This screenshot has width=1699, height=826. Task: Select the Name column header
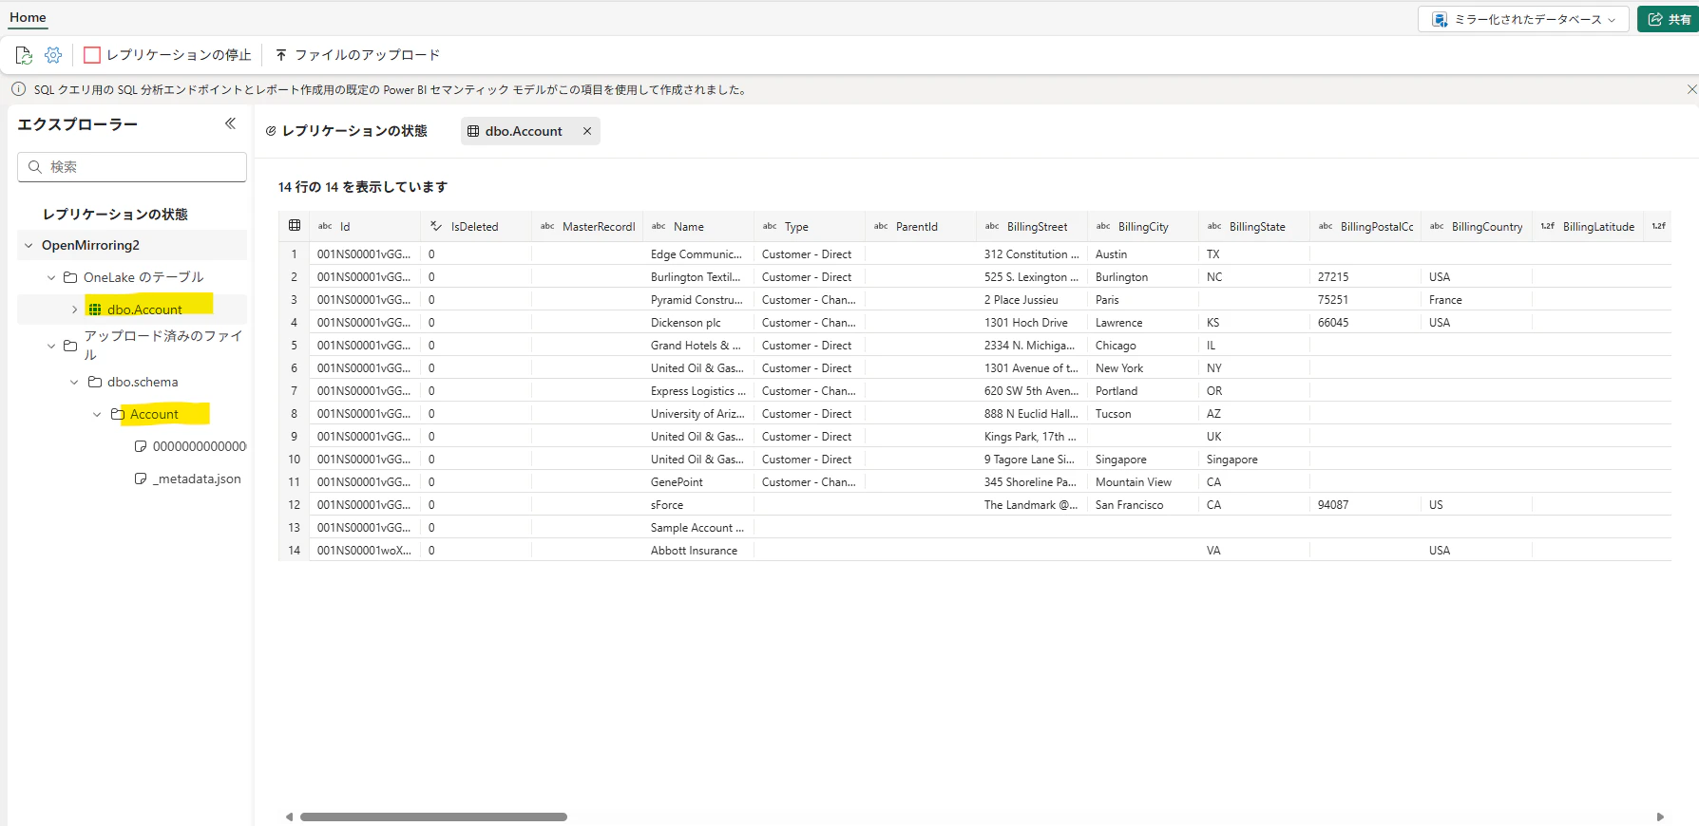coord(698,227)
